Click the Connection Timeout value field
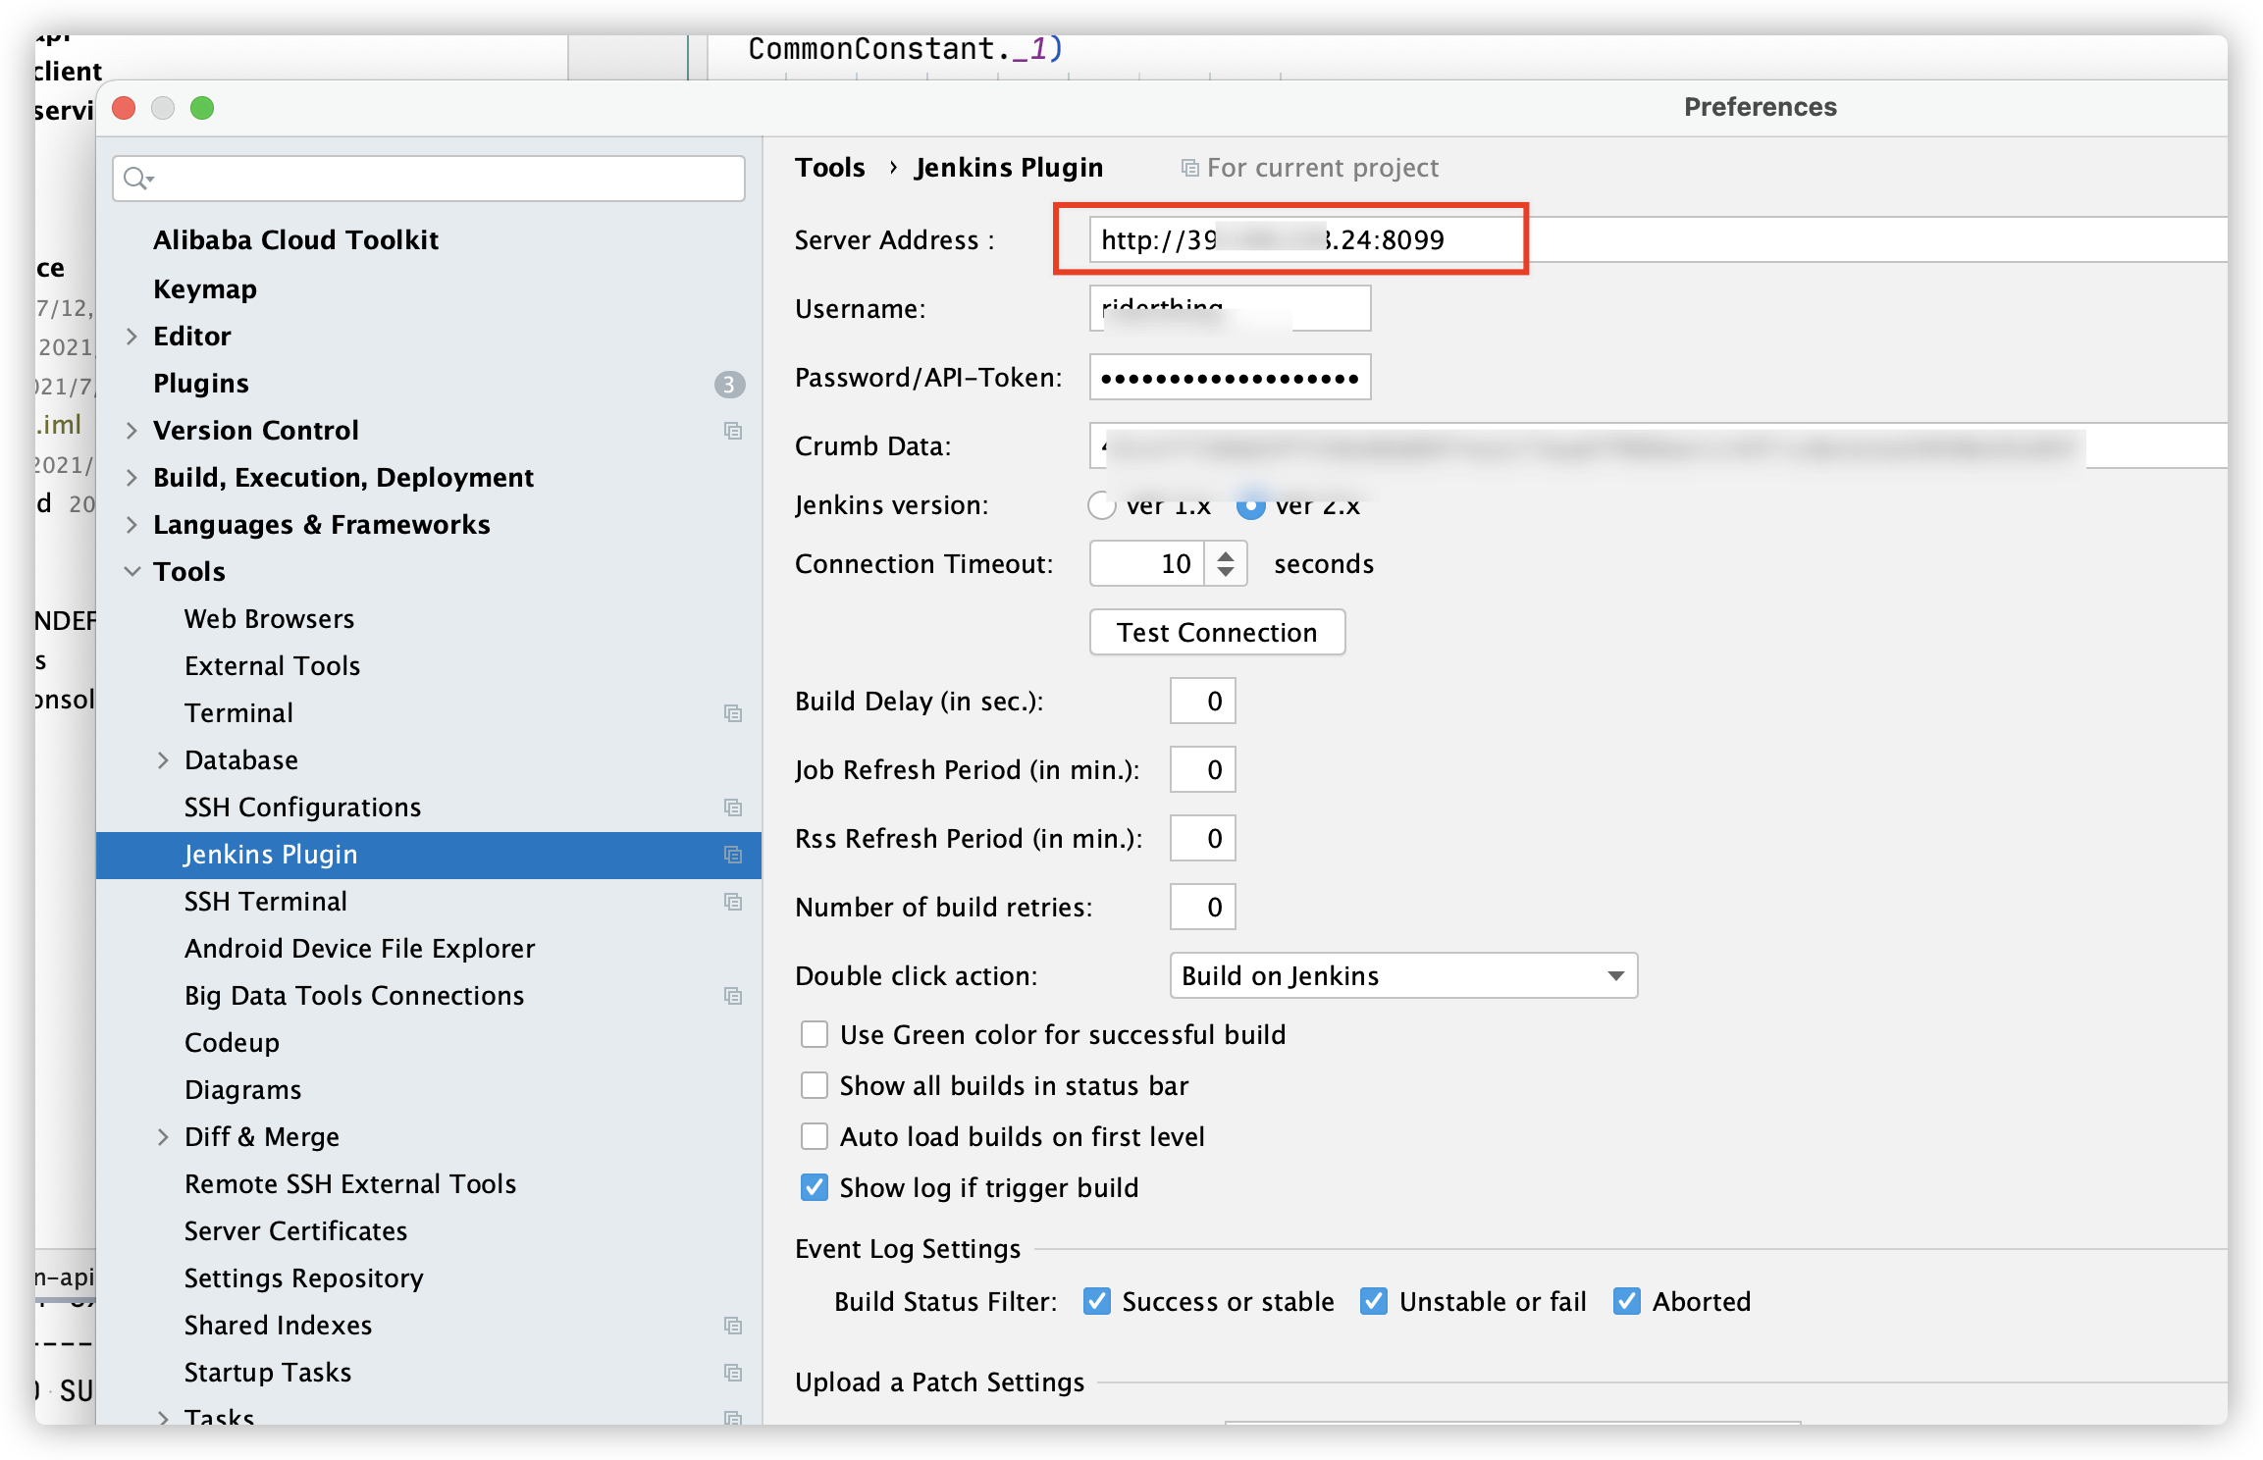 pyautogui.click(x=1147, y=564)
